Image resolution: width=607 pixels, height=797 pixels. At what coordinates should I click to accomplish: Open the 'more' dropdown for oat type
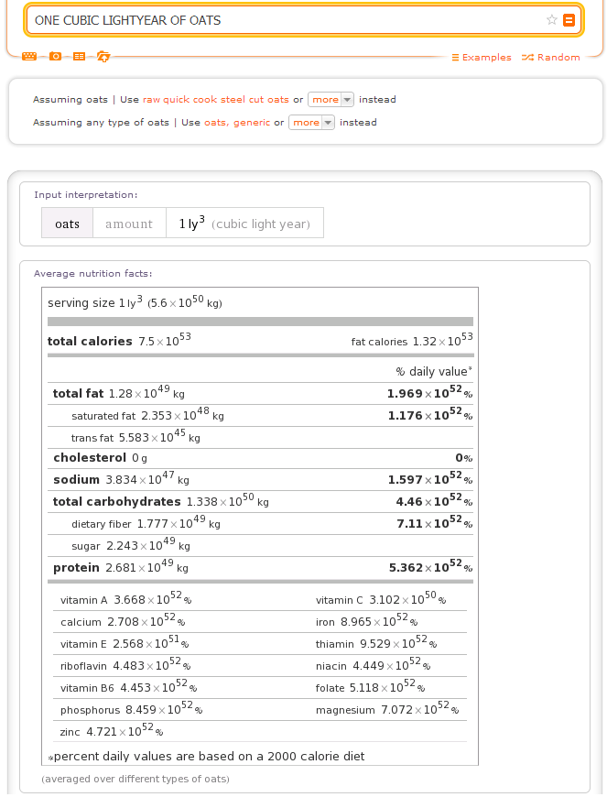[311, 123]
